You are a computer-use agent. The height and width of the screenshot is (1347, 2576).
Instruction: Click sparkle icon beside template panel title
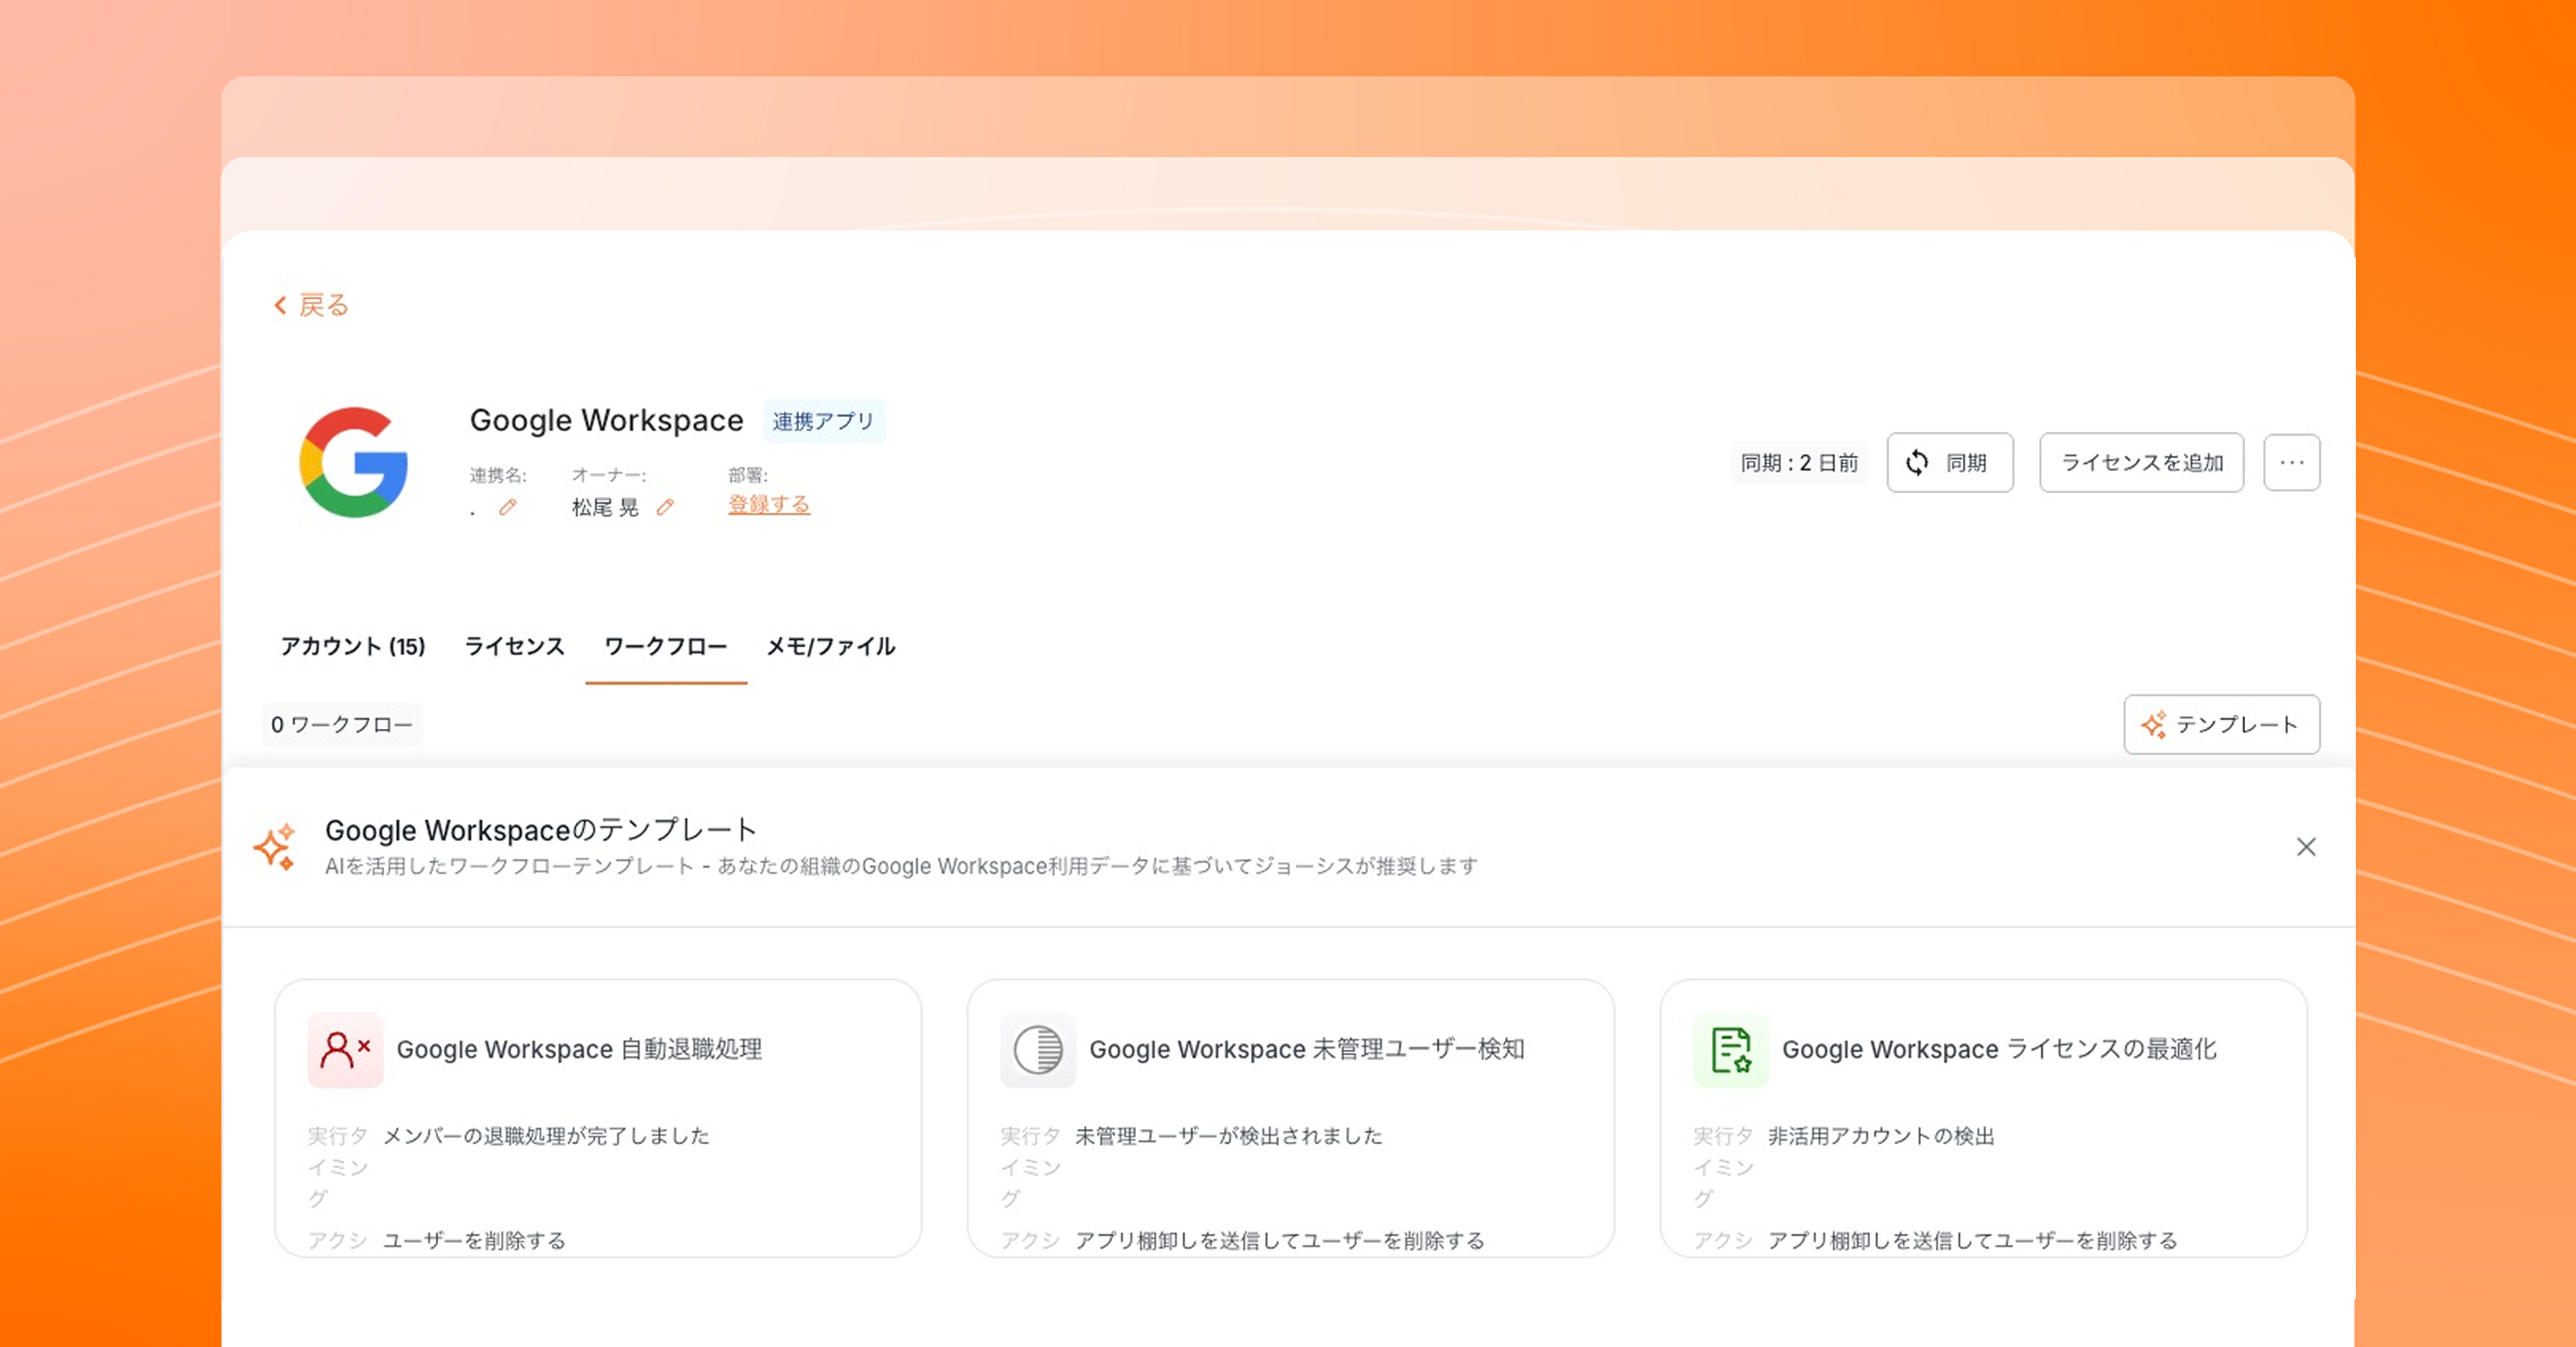coord(275,846)
